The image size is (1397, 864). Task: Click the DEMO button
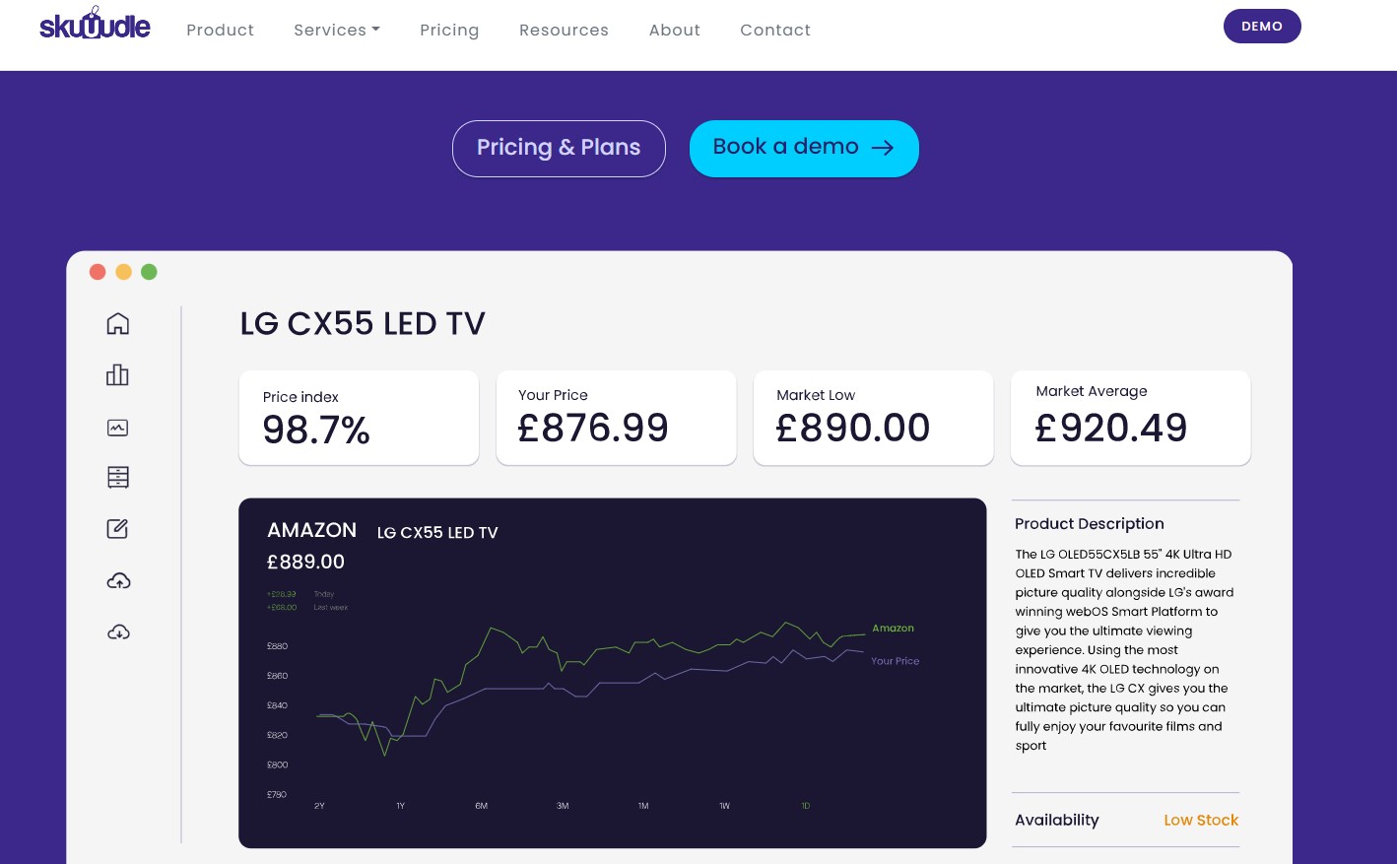pos(1262,26)
